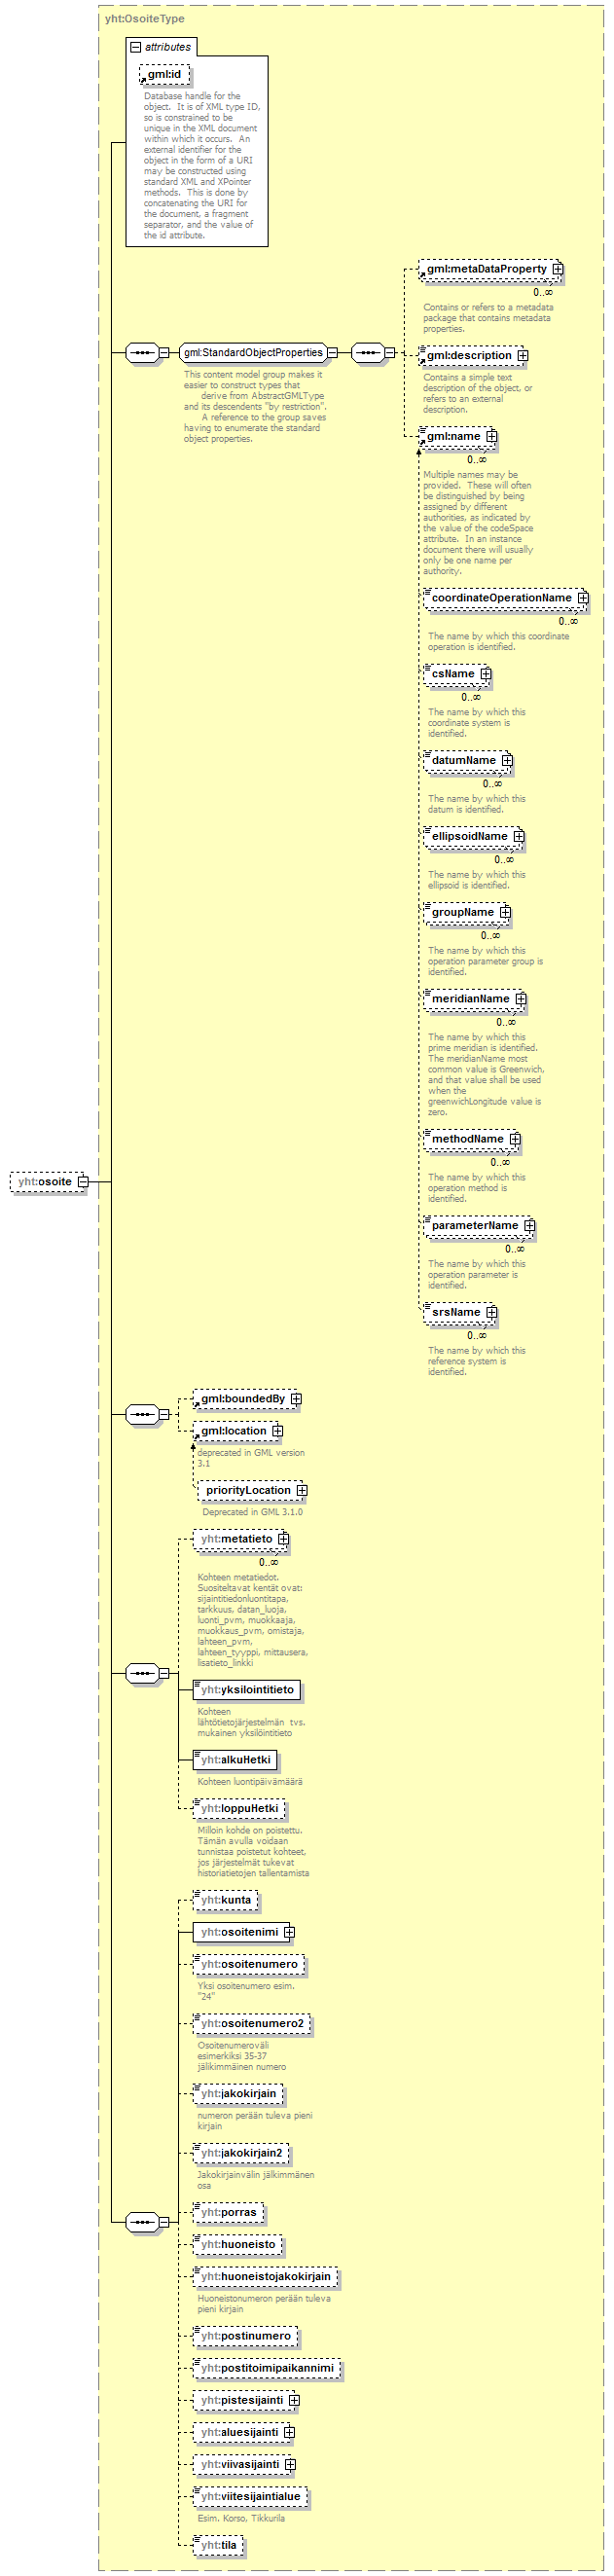The height and width of the screenshot is (2576, 614).
Task: Select the gml:id attribute
Action: (164, 75)
